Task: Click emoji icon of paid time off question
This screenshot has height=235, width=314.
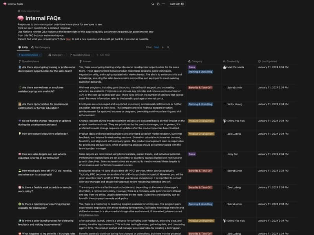Action: point(20,171)
